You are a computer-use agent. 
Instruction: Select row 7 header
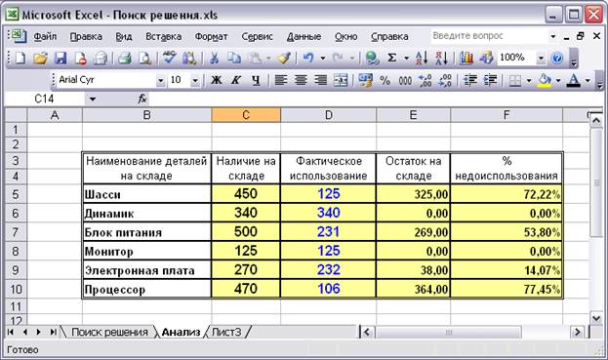(16, 232)
